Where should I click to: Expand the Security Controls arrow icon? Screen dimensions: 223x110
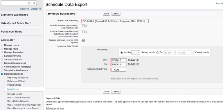pos(2,59)
